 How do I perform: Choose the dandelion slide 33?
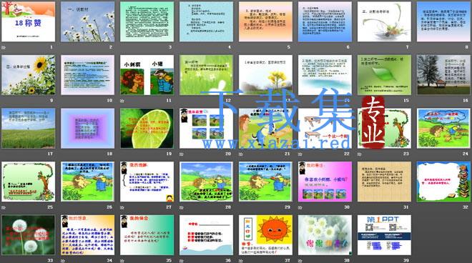[x=29, y=234]
